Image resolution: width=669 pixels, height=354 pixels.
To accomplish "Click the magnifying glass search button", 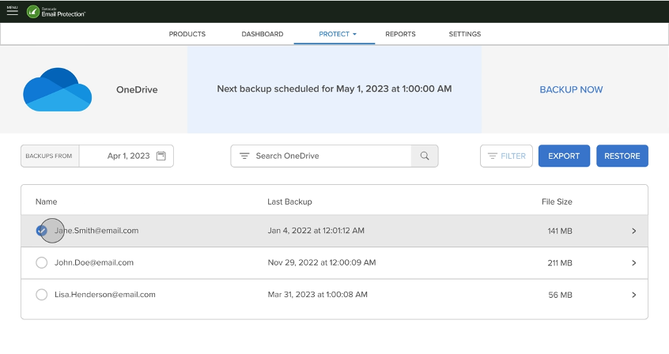I will 425,156.
